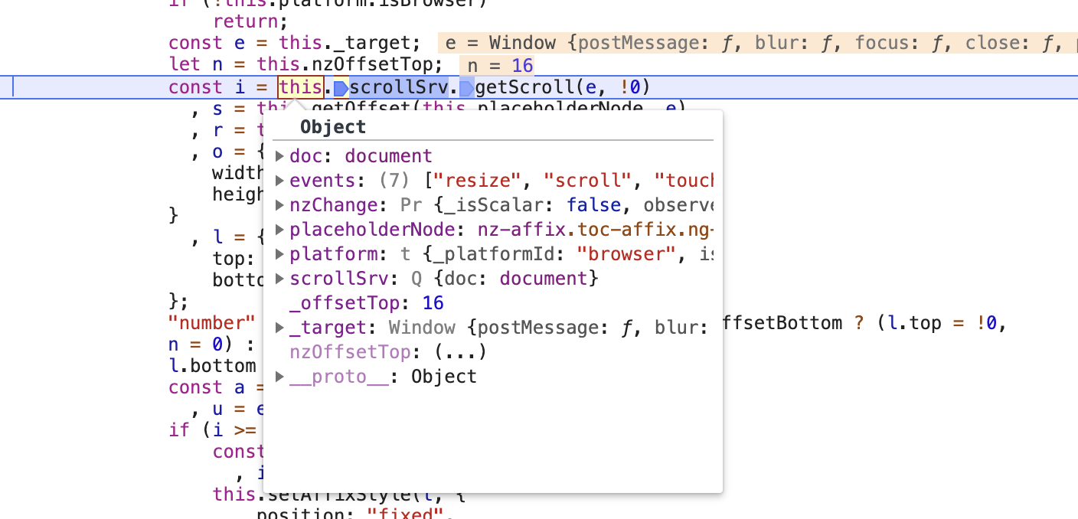Expand the scrollSrv property
This screenshot has width=1078, height=519.
click(x=279, y=278)
